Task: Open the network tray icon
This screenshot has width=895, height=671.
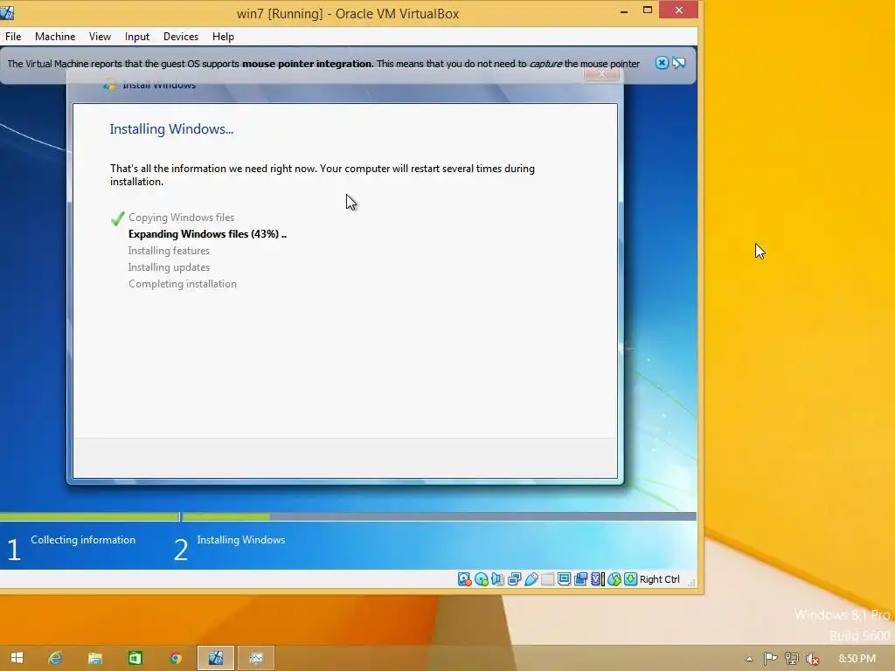Action: click(x=792, y=659)
